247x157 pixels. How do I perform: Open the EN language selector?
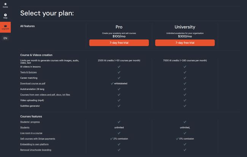tap(5, 38)
